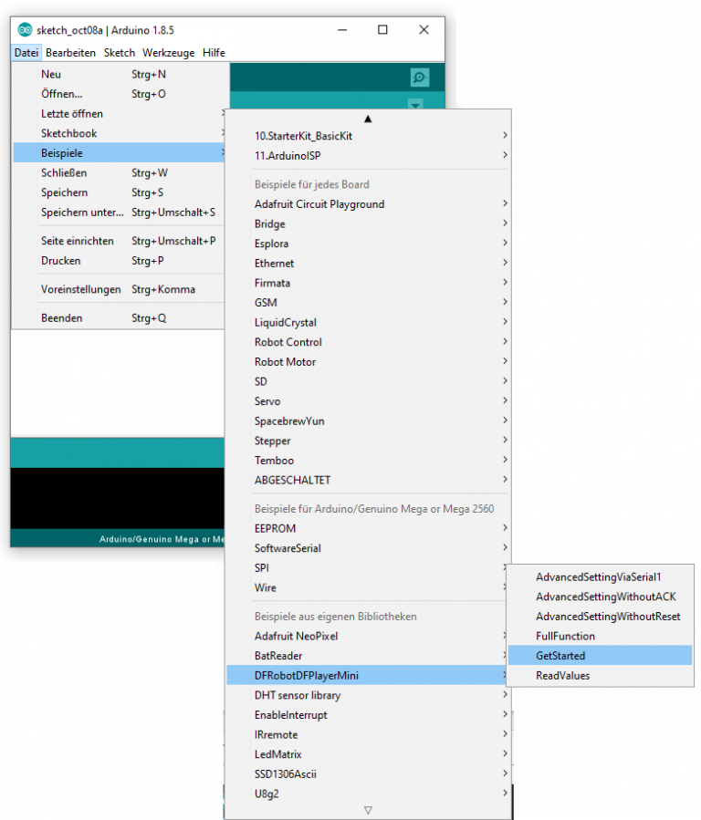
Task: Load AdvancedSettingViaSerial1 example
Action: click(600, 577)
